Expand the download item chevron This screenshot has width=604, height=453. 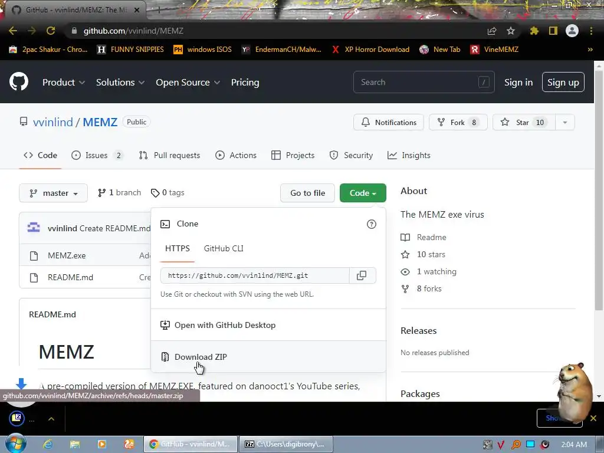tap(51, 419)
